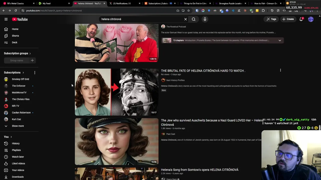321x180 pixels.
Task: Bookmark this page with the star
Action: tap(189, 10)
